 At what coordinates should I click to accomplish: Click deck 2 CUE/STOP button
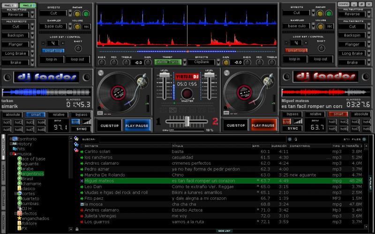tap(236, 125)
